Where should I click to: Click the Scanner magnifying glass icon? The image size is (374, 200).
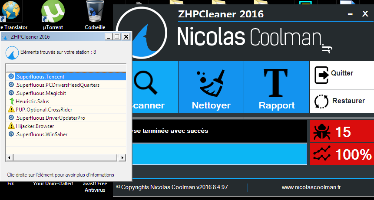tap(146, 82)
